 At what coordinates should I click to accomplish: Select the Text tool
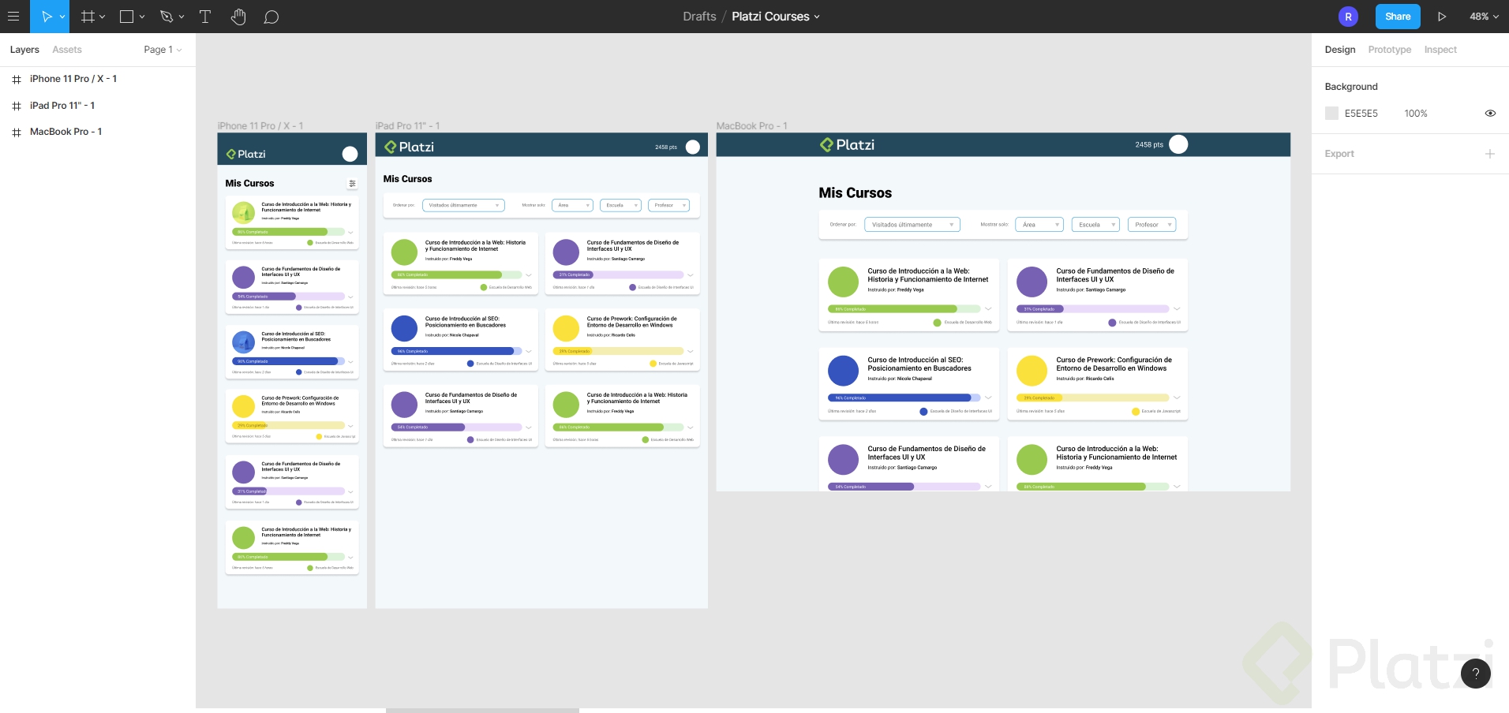tap(205, 17)
